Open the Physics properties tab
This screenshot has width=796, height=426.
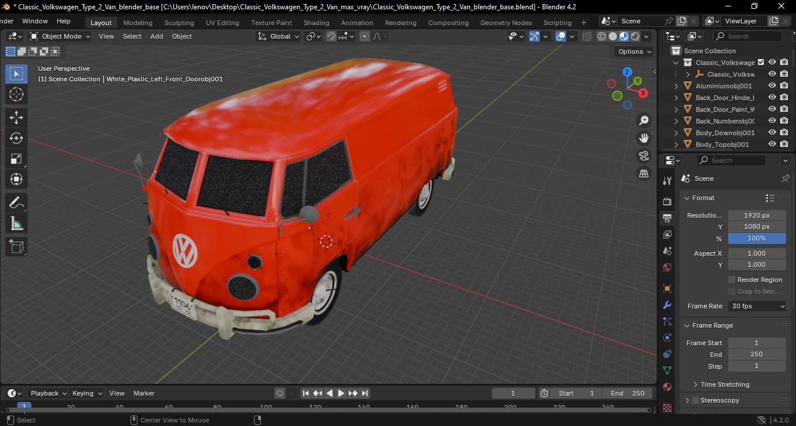tap(667, 338)
